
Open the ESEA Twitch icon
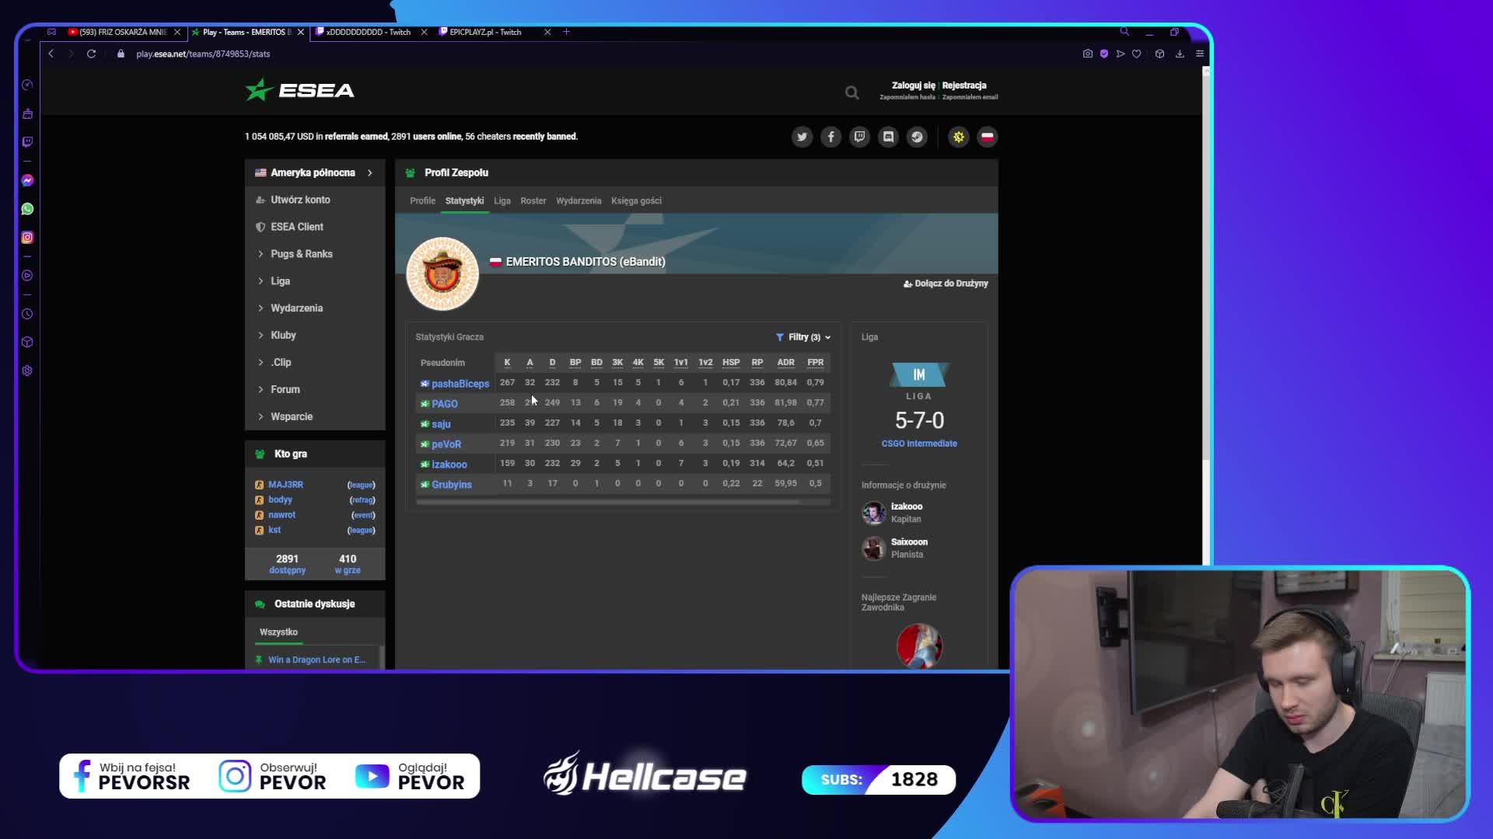click(859, 137)
